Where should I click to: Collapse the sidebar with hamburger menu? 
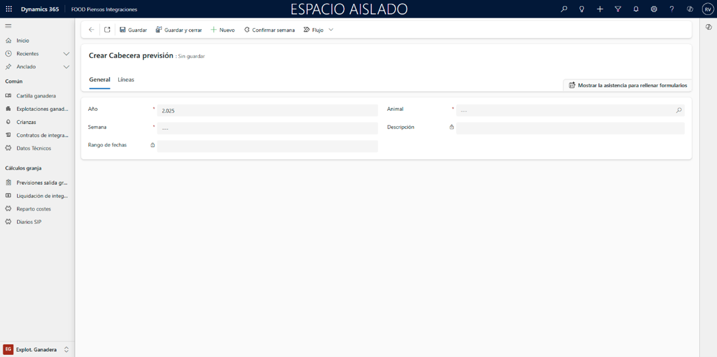(8, 26)
